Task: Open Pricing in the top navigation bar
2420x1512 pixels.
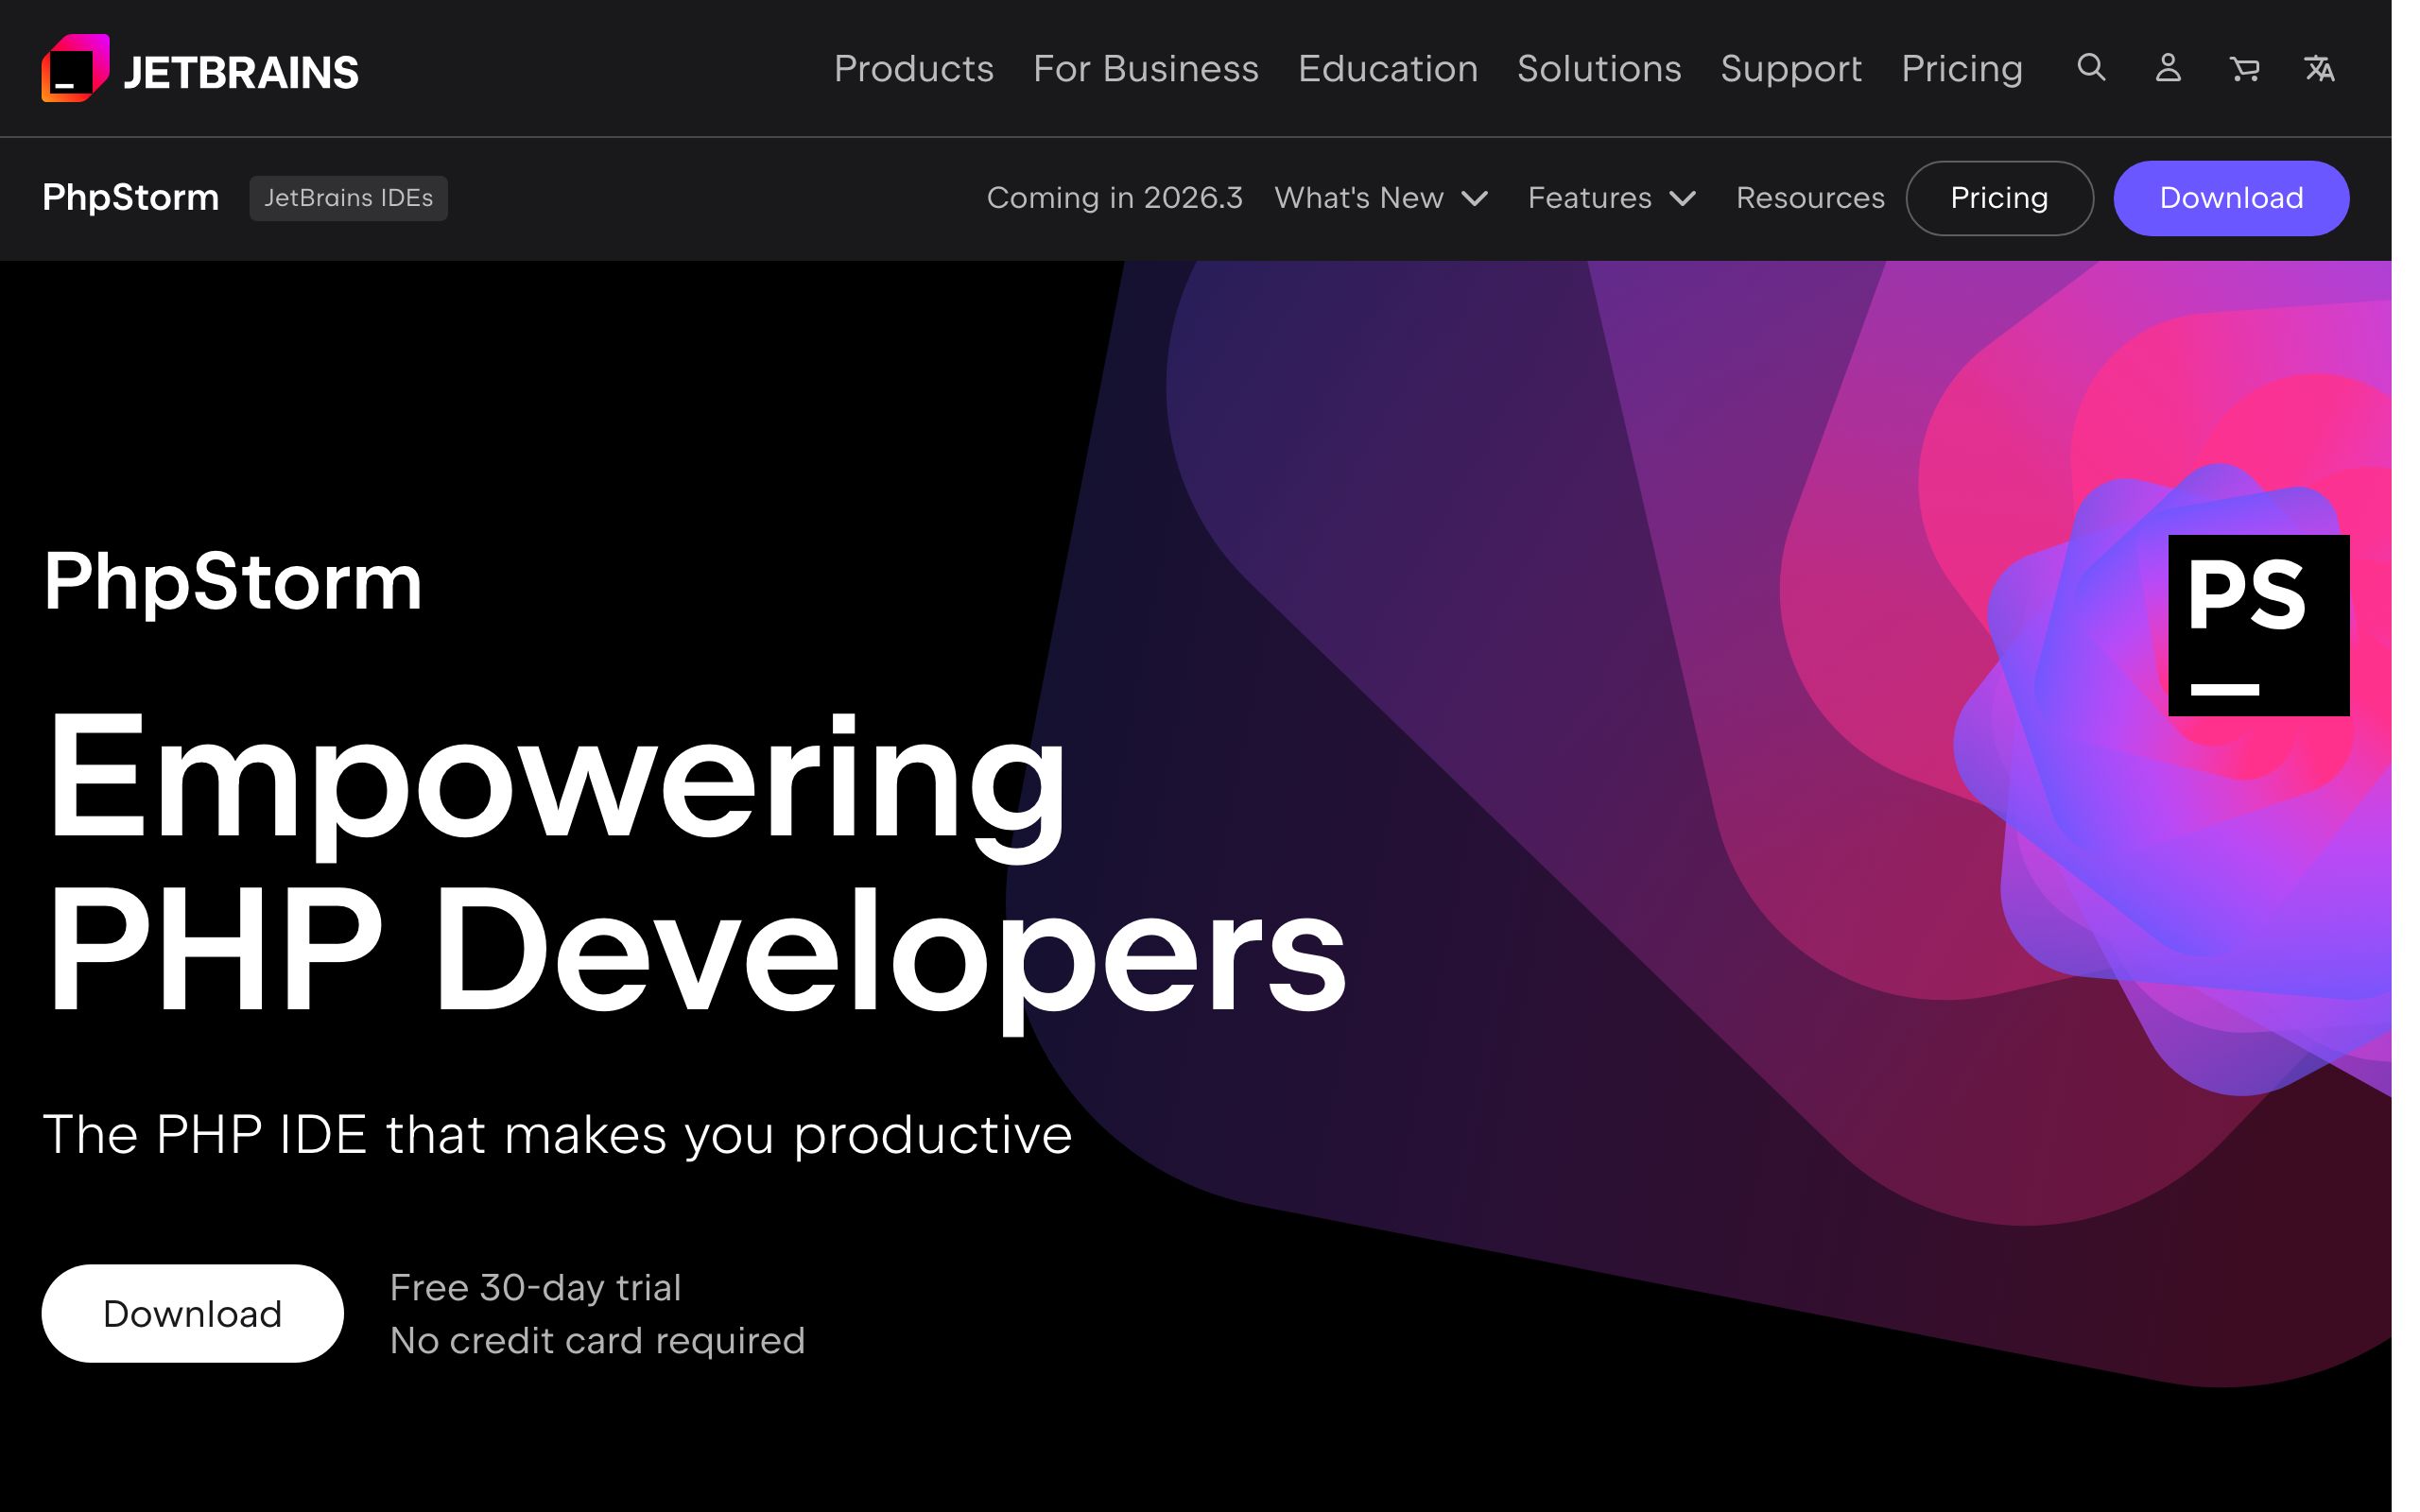Action: point(1961,68)
